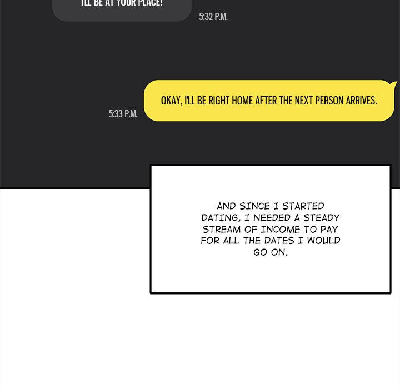Viewport: 400px width, 389px height.
Task: Click the gray "I'll be at your place!" message bubble
Action: click(122, 9)
